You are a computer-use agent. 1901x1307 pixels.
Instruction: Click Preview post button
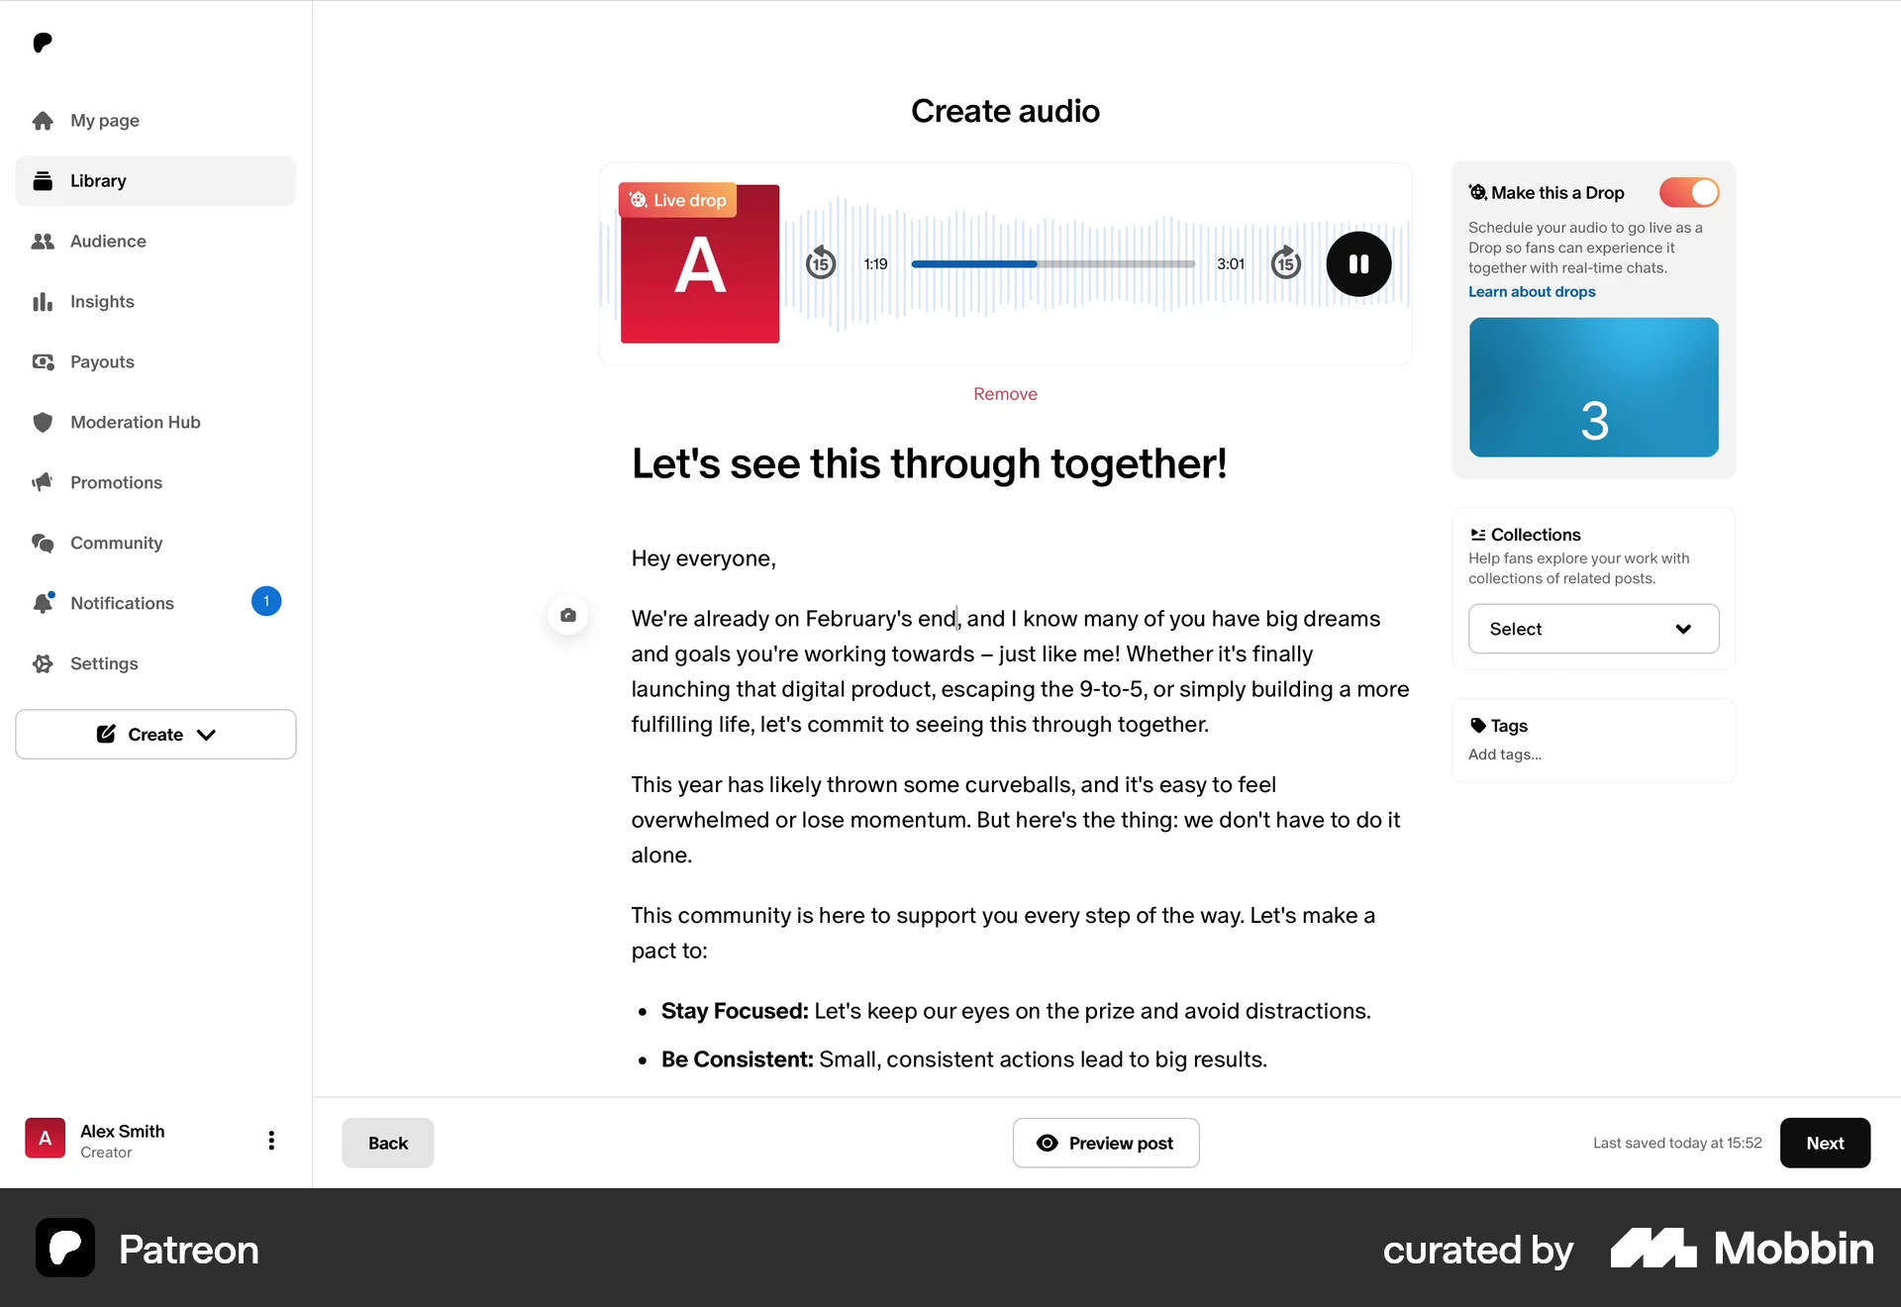1105,1143
